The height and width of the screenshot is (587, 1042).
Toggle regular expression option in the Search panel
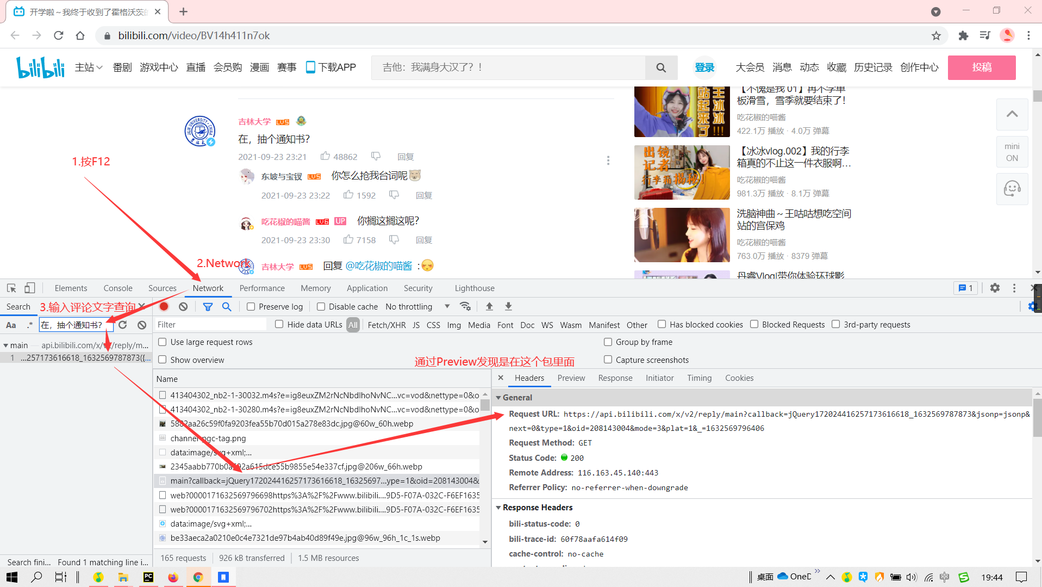pos(29,325)
